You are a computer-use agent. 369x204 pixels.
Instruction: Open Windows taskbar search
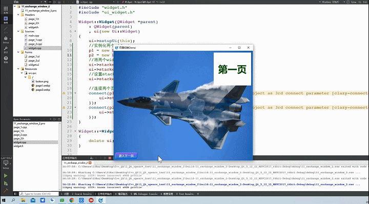[13, 200]
